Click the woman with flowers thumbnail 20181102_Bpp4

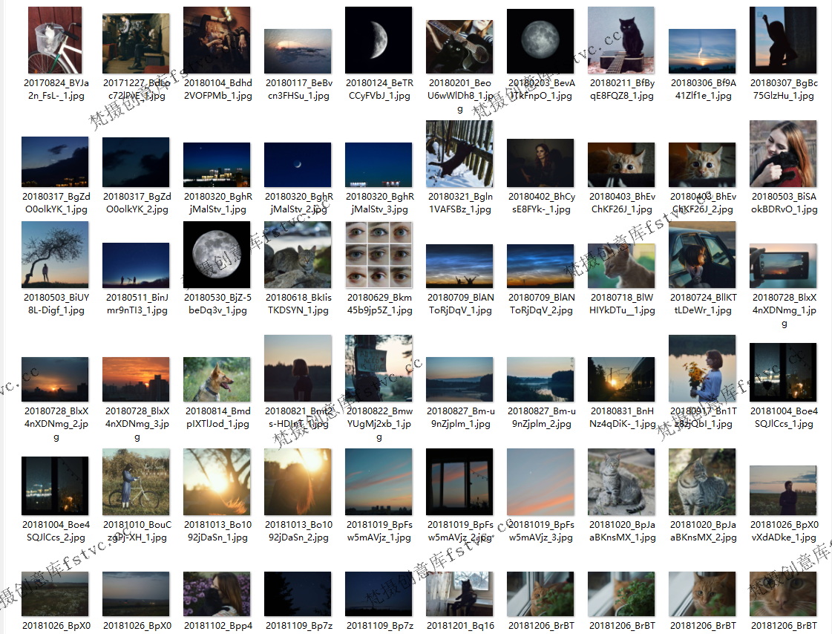(217, 594)
